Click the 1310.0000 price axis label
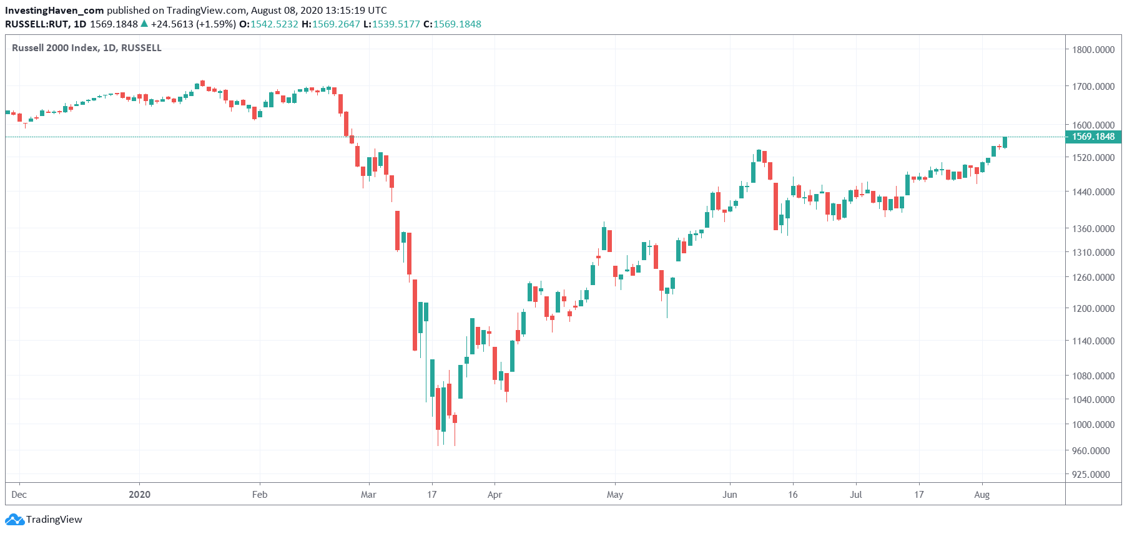The image size is (1127, 534). [1093, 252]
